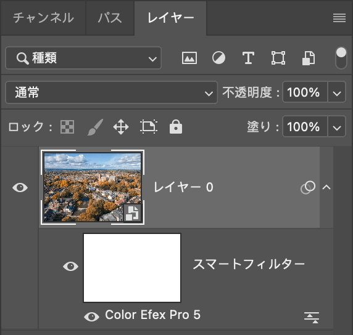Lock all with padlock icon
353x335 pixels.
tap(176, 127)
